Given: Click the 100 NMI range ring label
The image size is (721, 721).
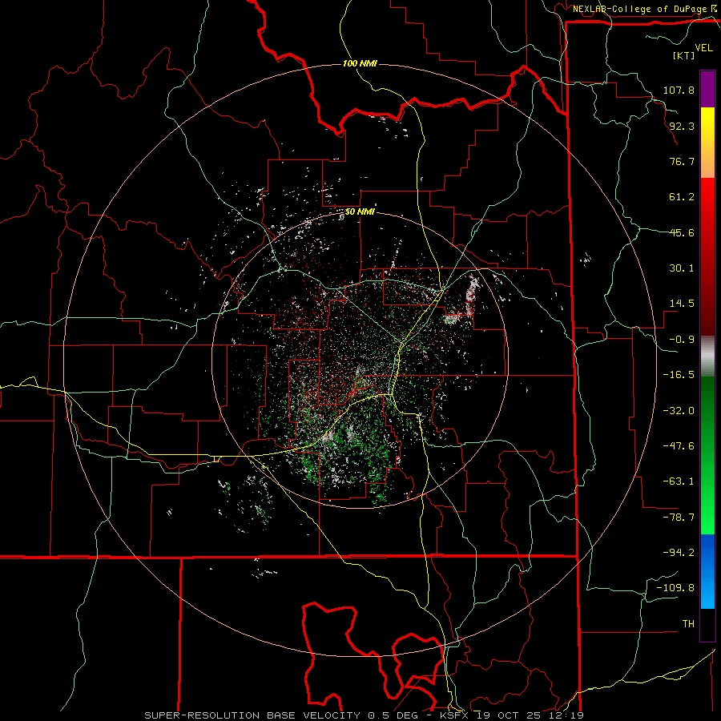Looking at the screenshot, I should tap(360, 63).
